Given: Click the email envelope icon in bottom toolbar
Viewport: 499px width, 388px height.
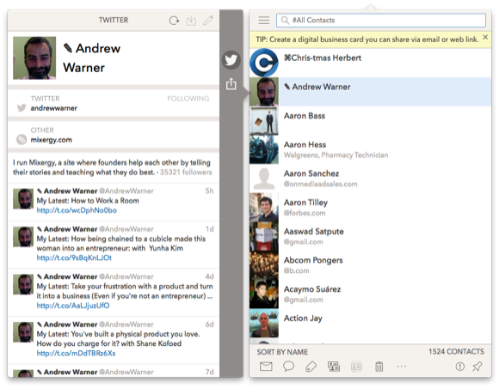Looking at the screenshot, I should tap(266, 367).
